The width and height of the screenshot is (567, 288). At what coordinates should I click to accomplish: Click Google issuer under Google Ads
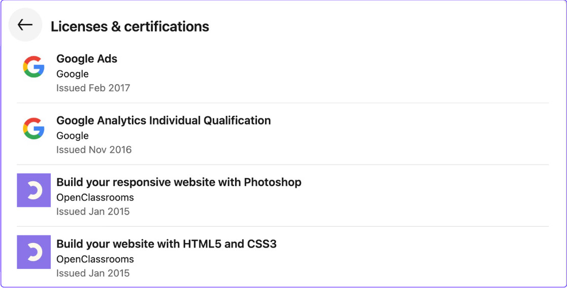point(72,74)
